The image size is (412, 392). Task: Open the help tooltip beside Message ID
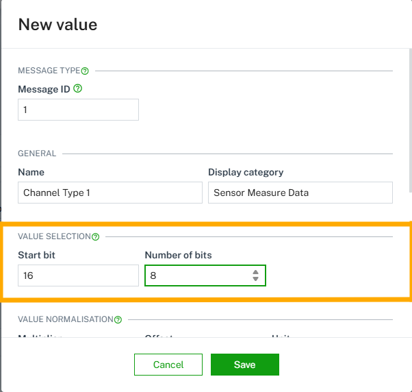[x=77, y=88]
